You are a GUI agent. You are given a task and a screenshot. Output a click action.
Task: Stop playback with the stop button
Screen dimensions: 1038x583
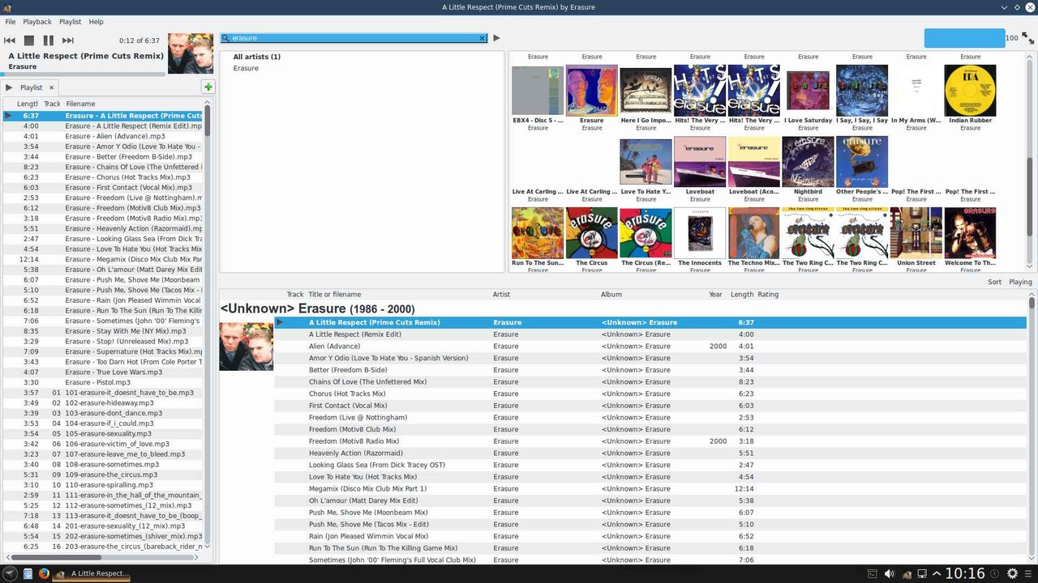tap(29, 40)
